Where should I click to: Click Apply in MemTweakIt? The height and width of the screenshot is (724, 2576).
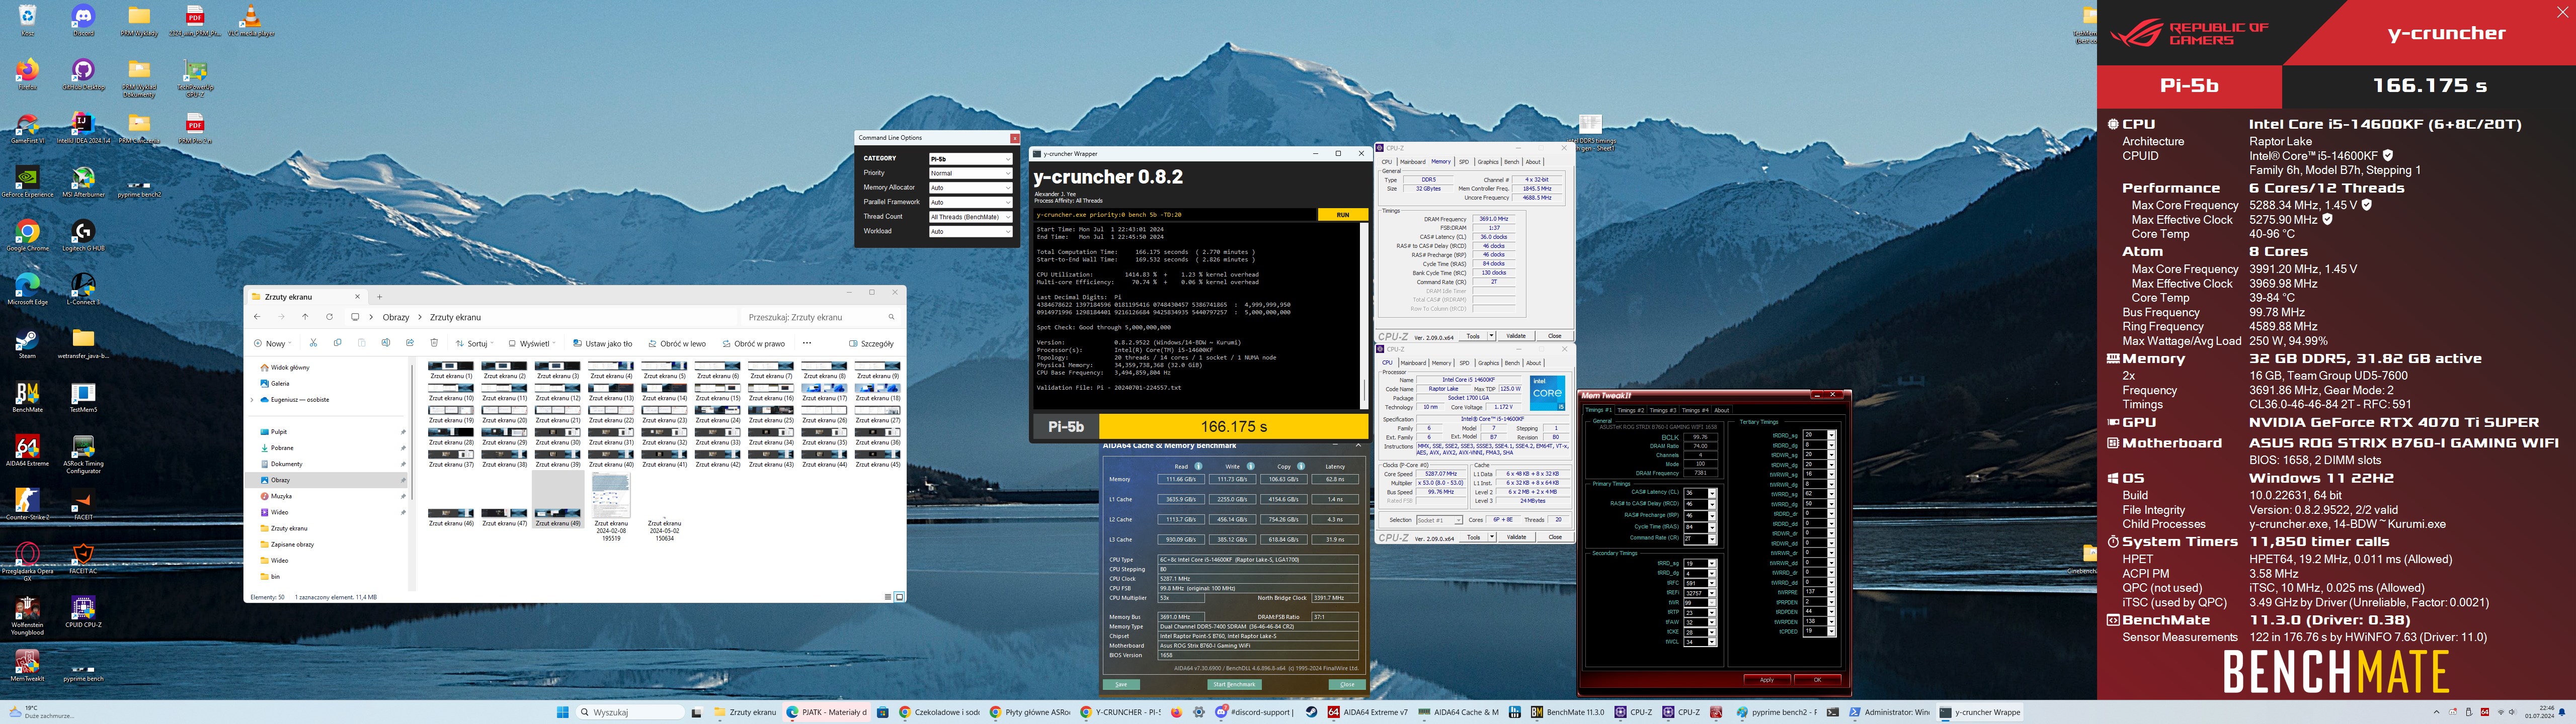pyautogui.click(x=1766, y=680)
